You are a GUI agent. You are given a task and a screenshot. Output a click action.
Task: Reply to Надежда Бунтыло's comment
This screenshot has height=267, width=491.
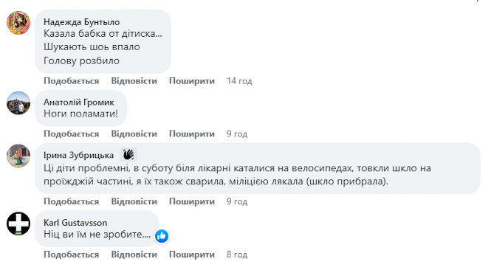coord(134,81)
